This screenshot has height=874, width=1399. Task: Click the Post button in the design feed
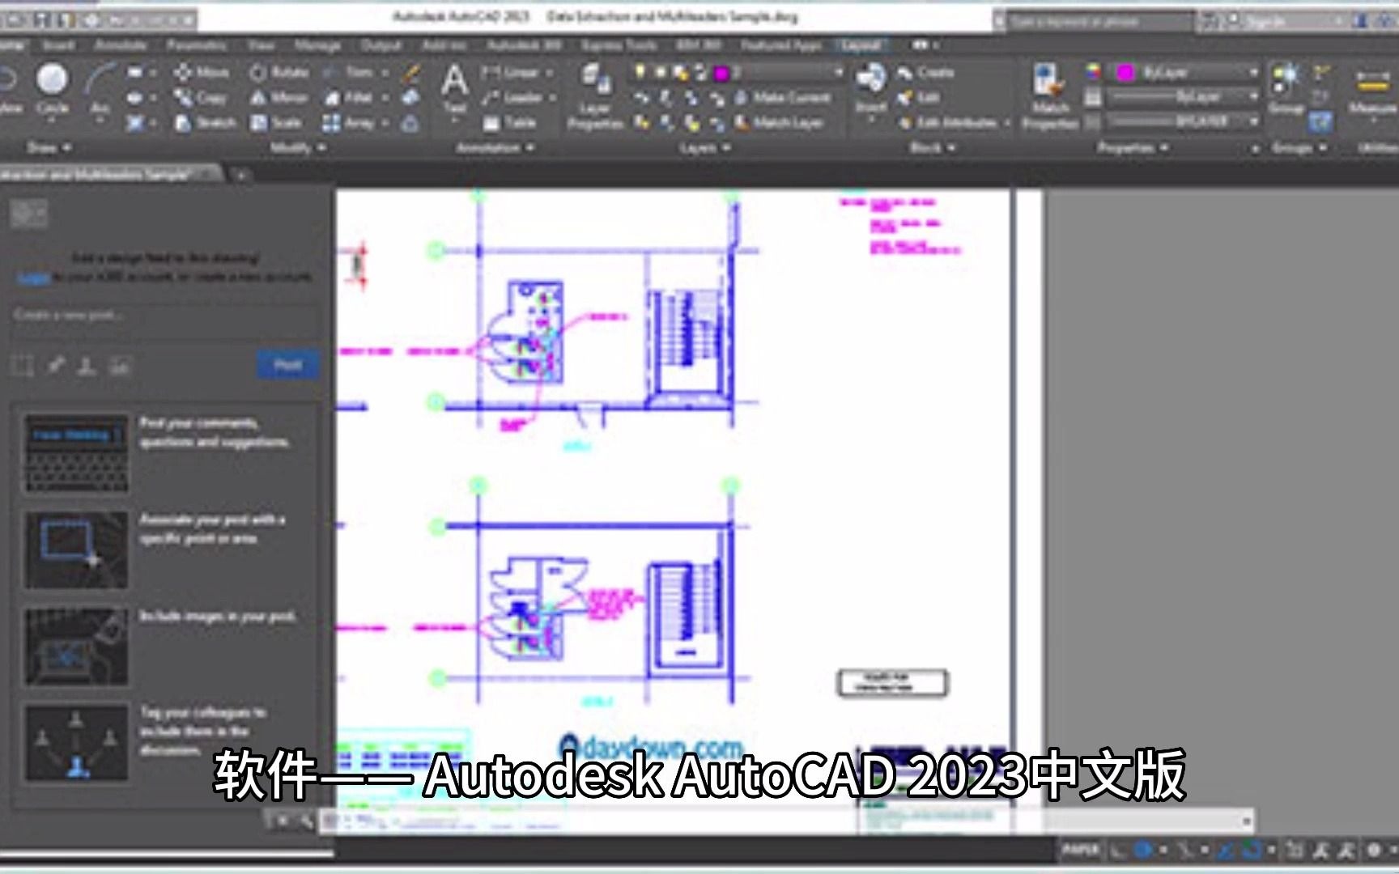pyautogui.click(x=287, y=365)
